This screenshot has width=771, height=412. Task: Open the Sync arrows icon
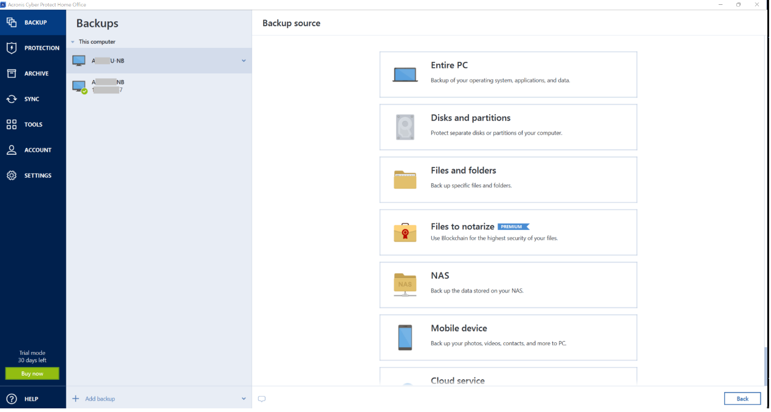pyautogui.click(x=12, y=99)
